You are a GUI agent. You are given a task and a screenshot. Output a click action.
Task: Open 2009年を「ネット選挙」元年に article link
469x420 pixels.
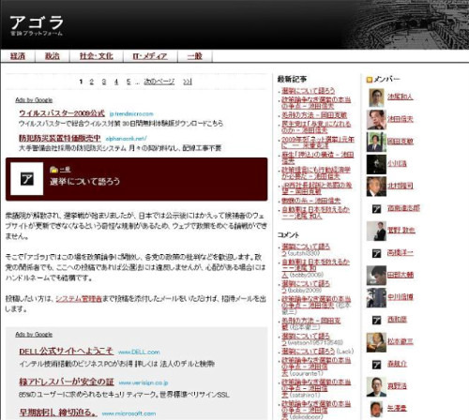pos(318,142)
